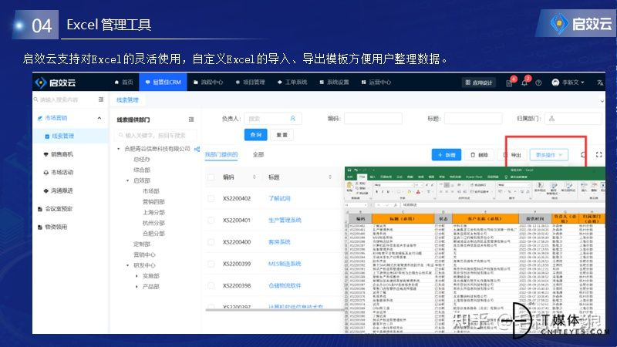Select 营销四部 in department tree
This screenshot has width=617, height=347.
153,202
